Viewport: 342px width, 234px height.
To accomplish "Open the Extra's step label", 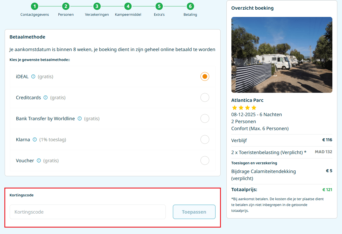I will click(159, 14).
